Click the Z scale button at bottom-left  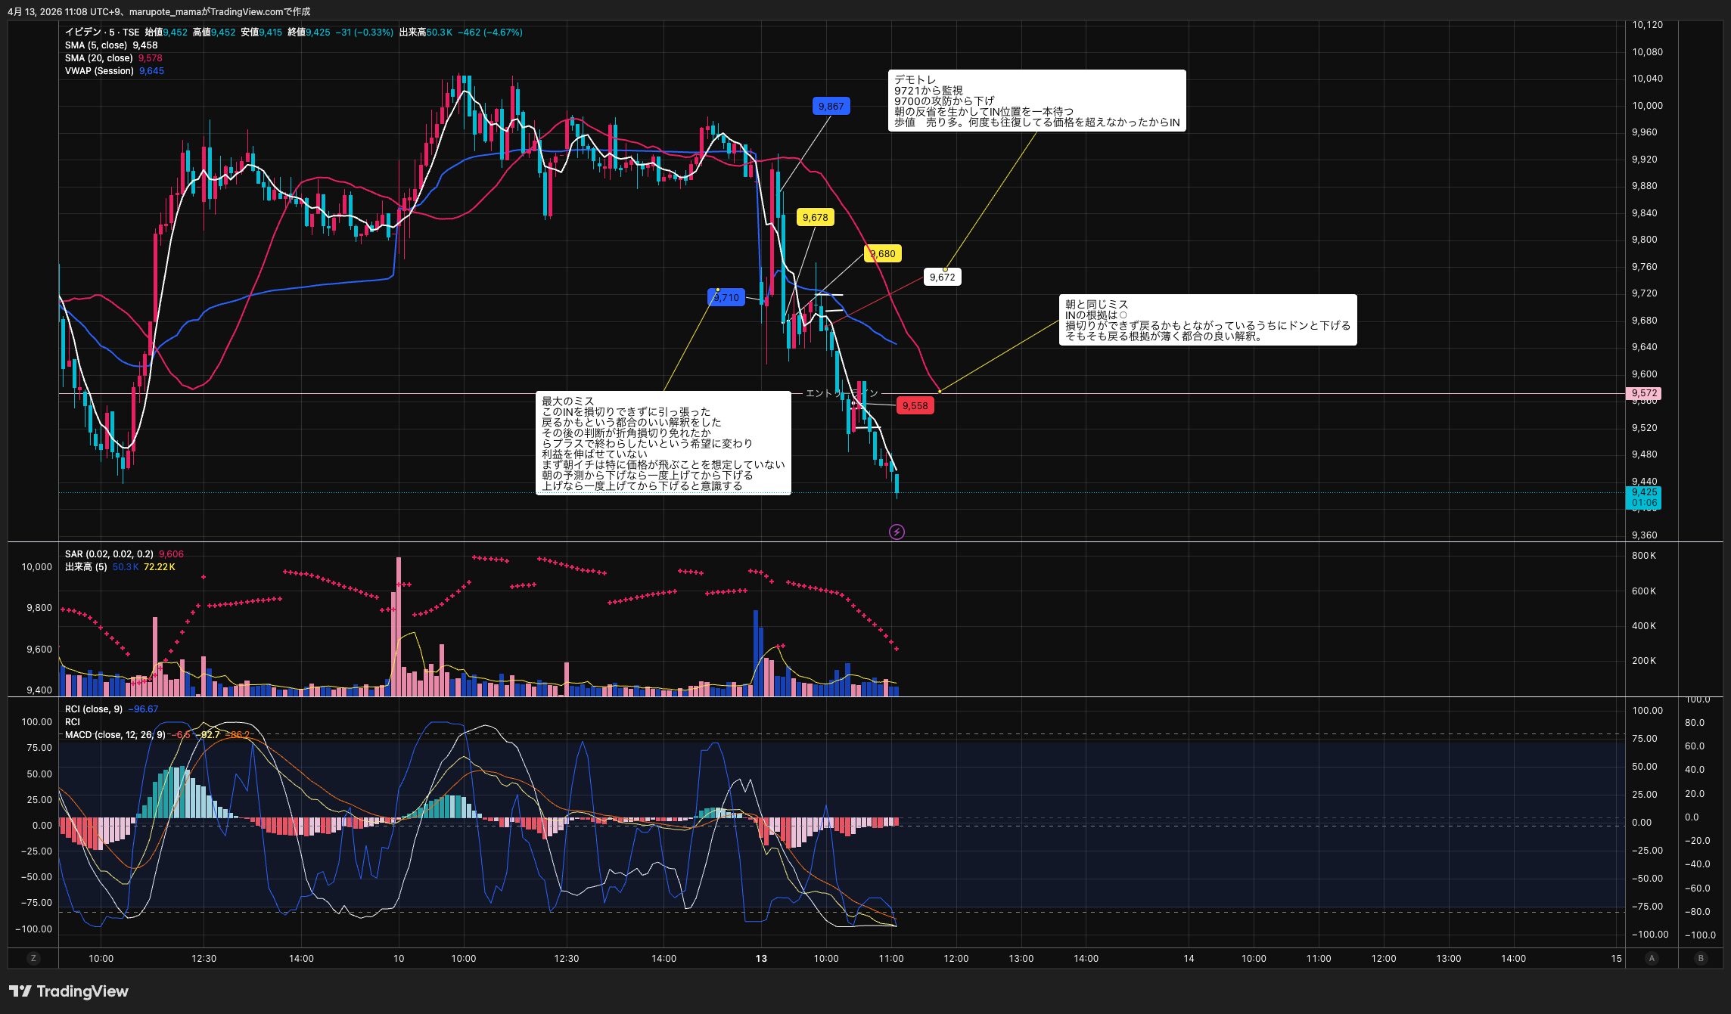33,958
